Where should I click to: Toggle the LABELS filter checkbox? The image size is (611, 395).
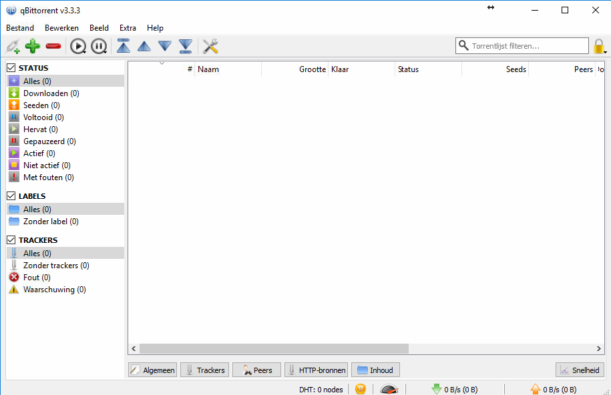coord(11,196)
